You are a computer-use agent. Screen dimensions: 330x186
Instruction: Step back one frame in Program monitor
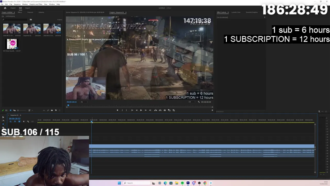pos(137,110)
